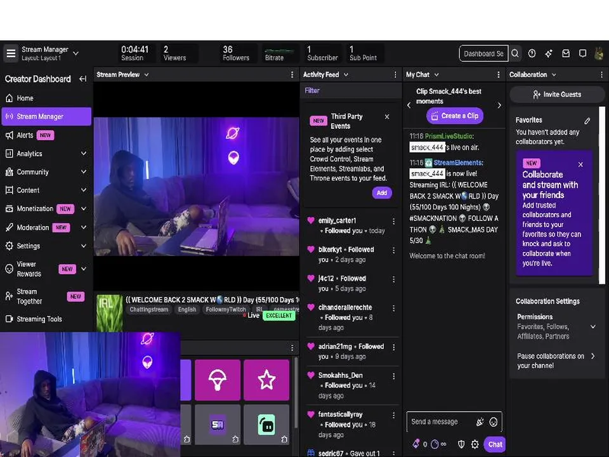Open the Activity Feed Filter link
Viewport: 609px width, 457px height.
click(x=312, y=91)
